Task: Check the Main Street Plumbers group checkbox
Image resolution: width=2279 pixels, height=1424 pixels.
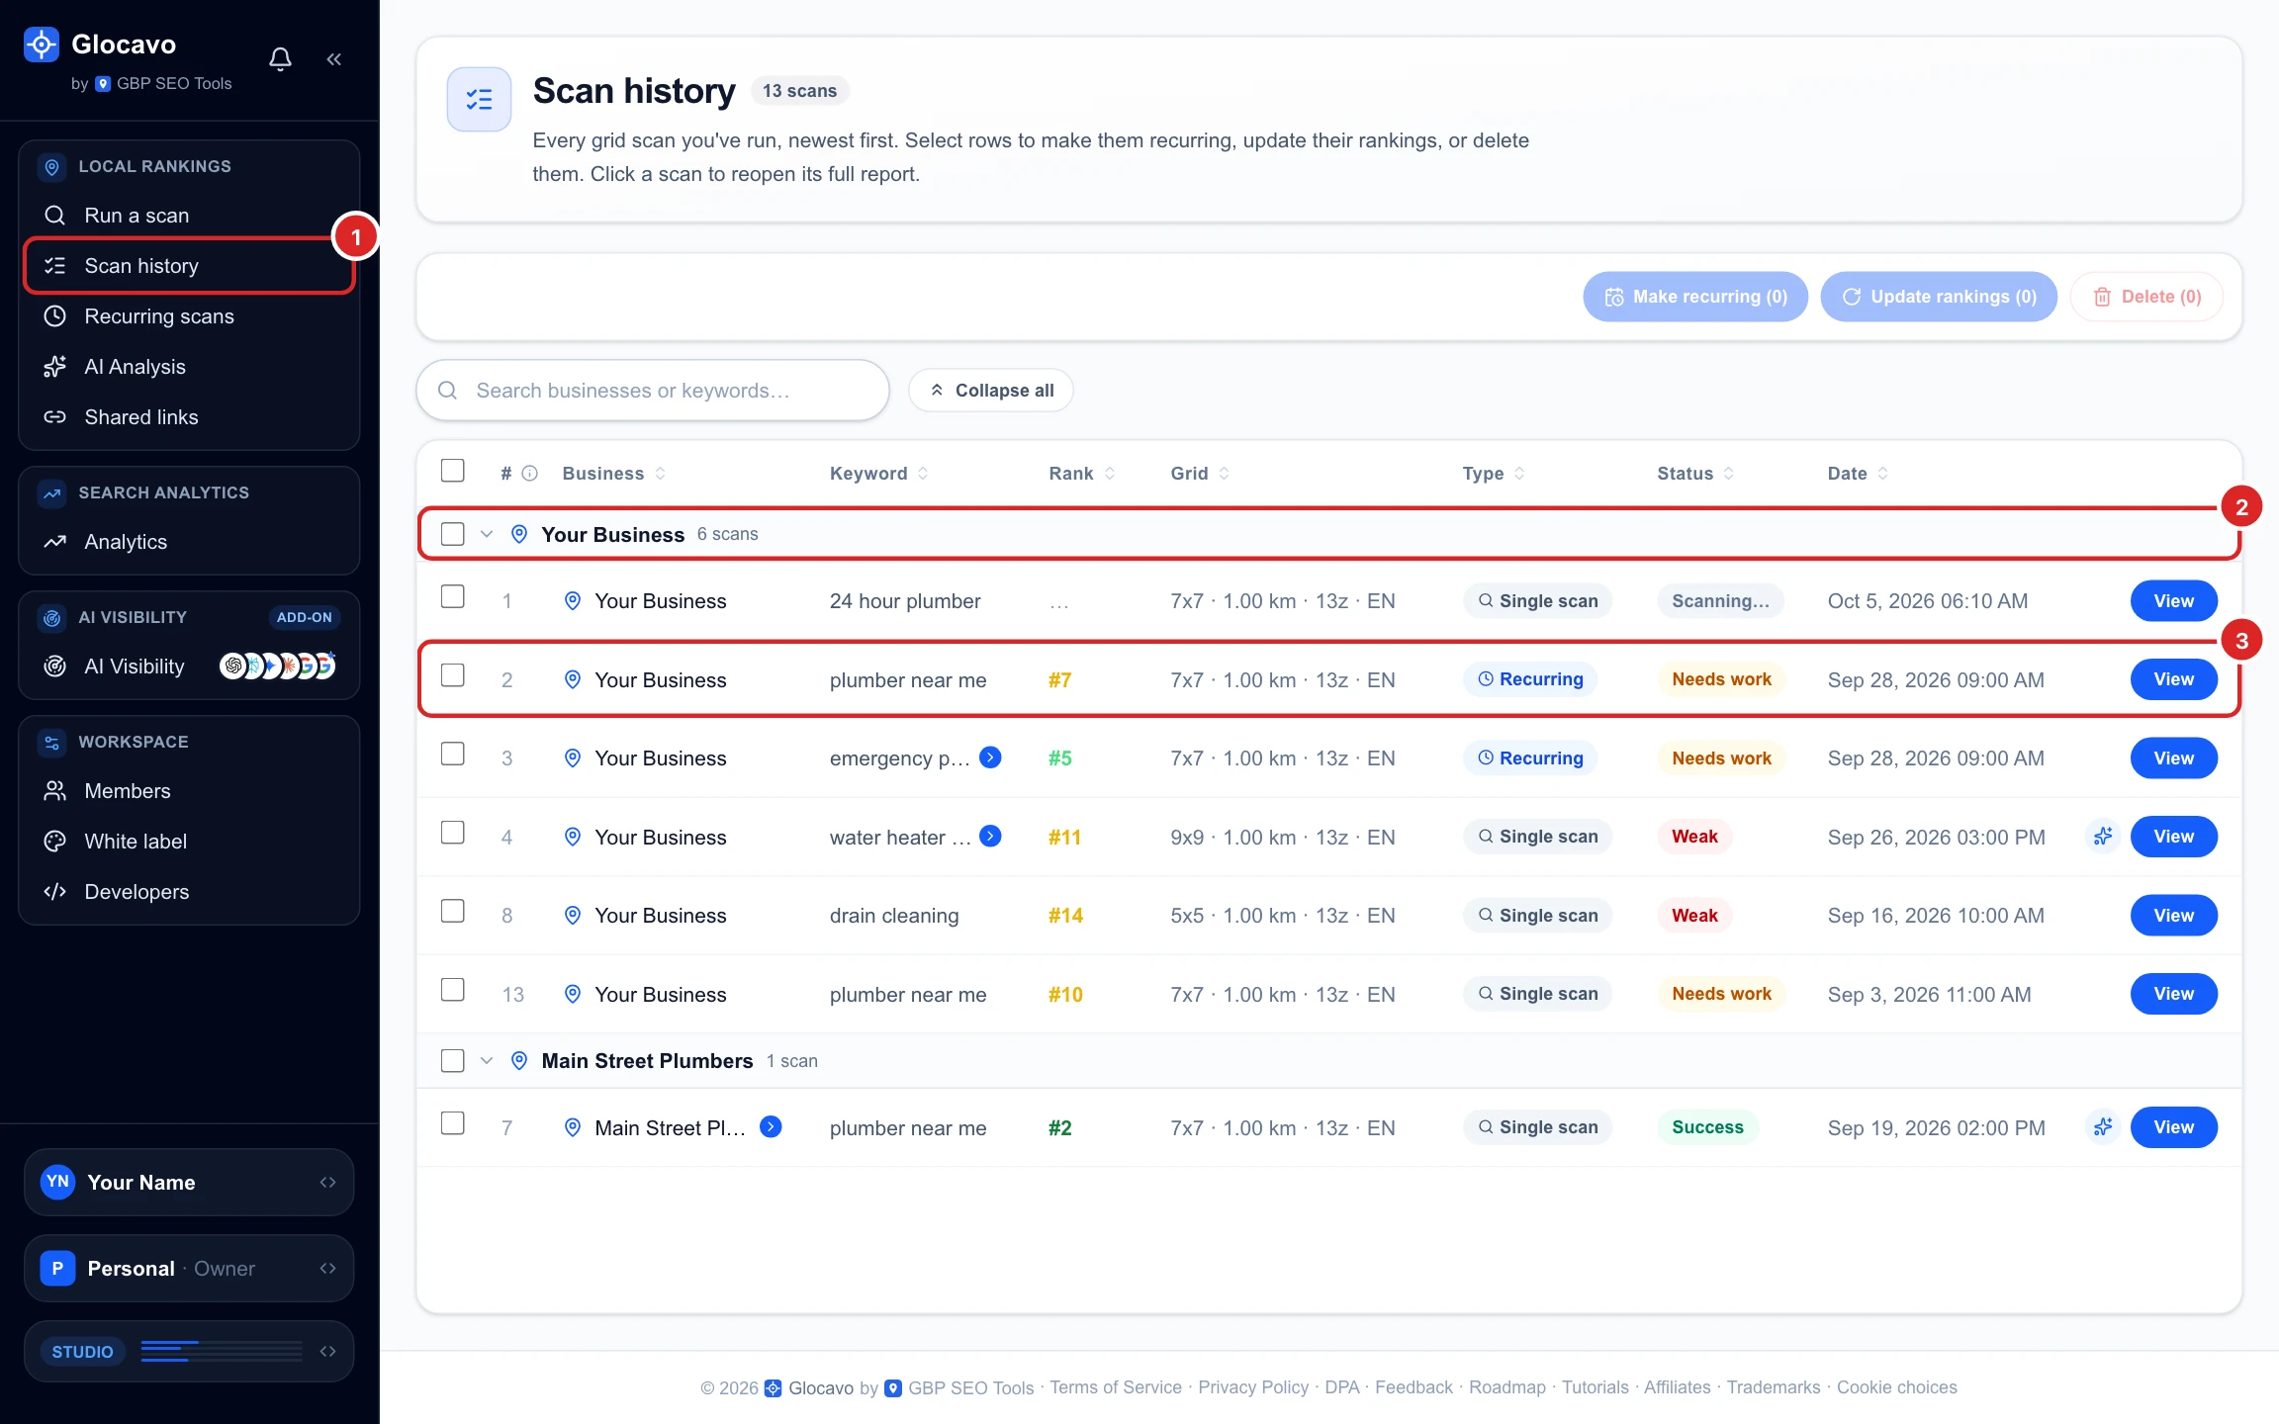Action: pyautogui.click(x=453, y=1061)
